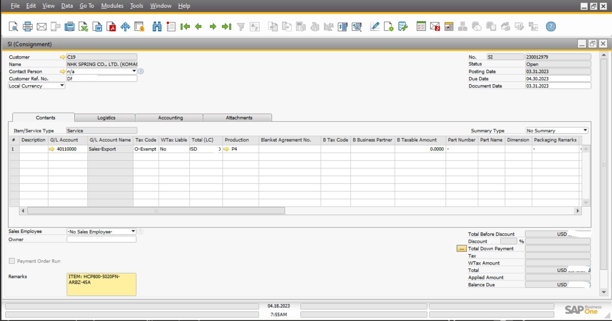Open Layout Designer pencil icon

point(375,27)
